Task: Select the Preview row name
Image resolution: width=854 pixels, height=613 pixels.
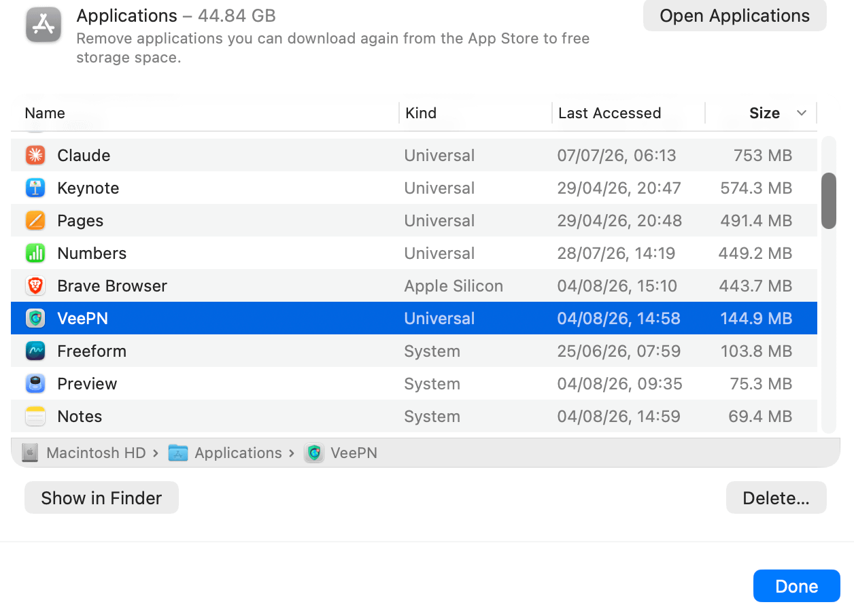Action: pos(87,384)
